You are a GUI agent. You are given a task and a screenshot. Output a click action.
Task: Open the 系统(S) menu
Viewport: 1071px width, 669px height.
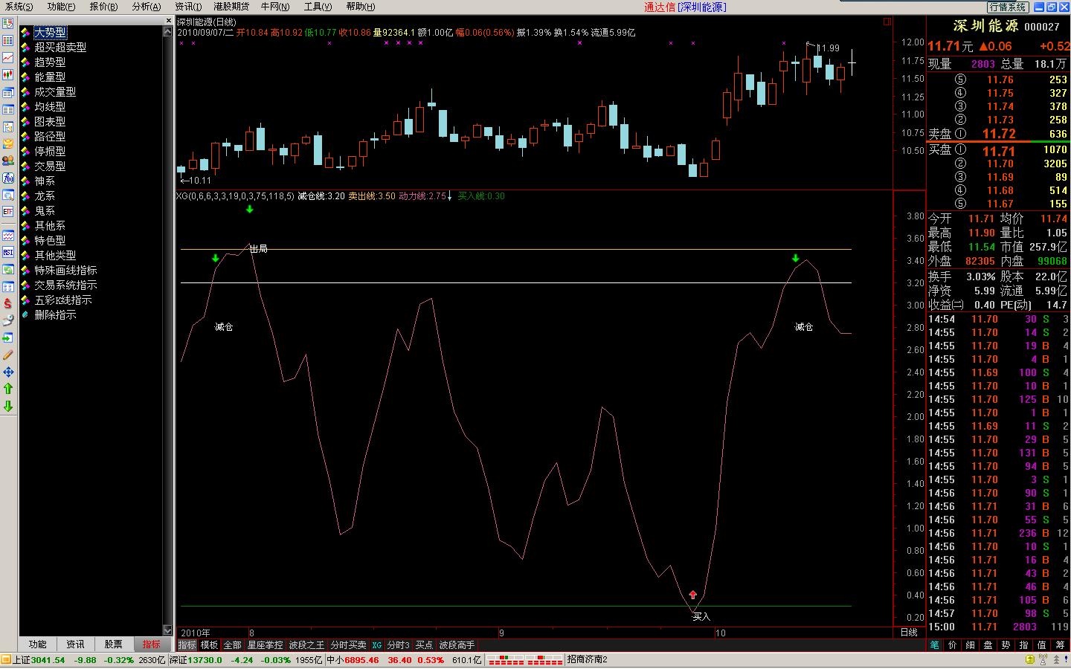(x=19, y=7)
